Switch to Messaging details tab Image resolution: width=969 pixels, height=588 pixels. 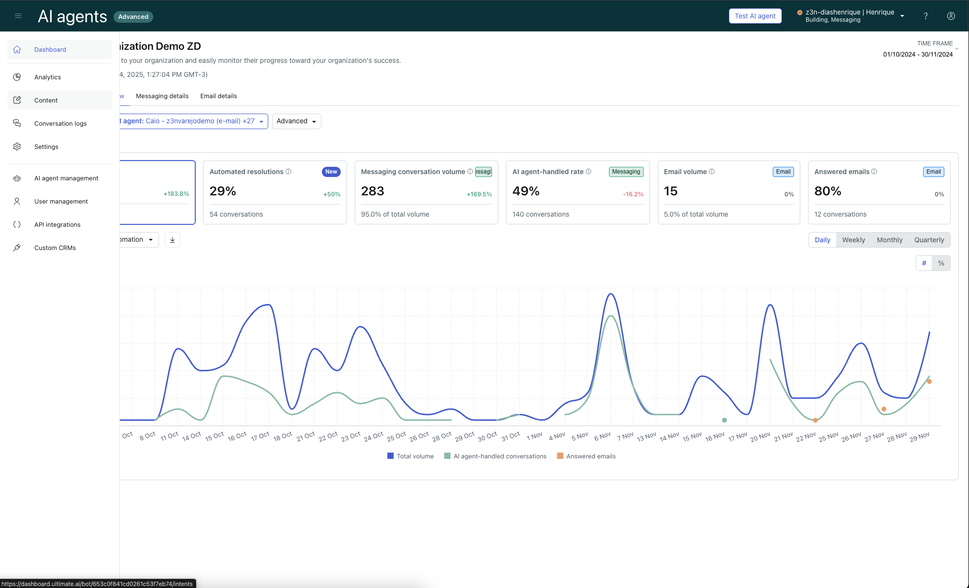162,96
